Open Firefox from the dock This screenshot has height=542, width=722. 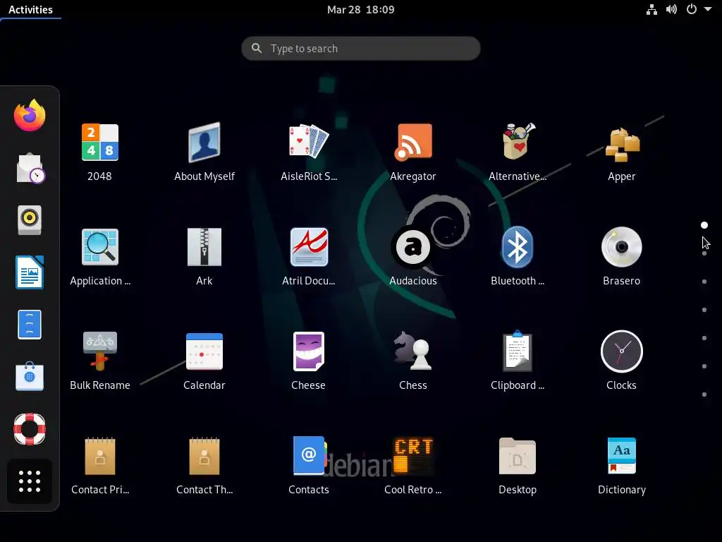tap(30, 115)
